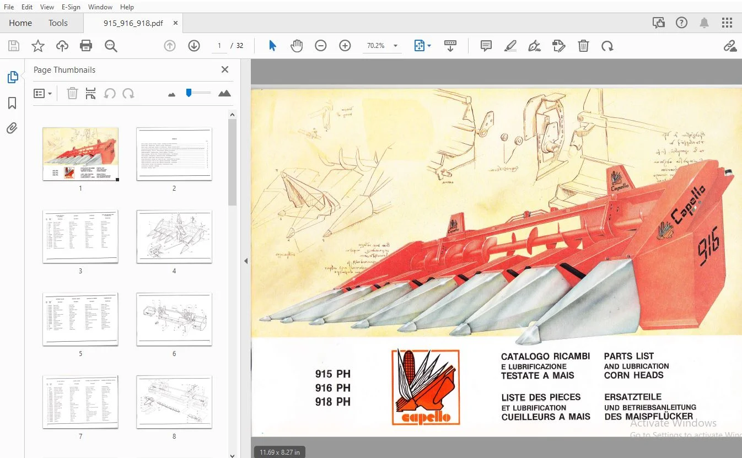Open the Help menu
The image size is (742, 458).
tap(127, 7)
